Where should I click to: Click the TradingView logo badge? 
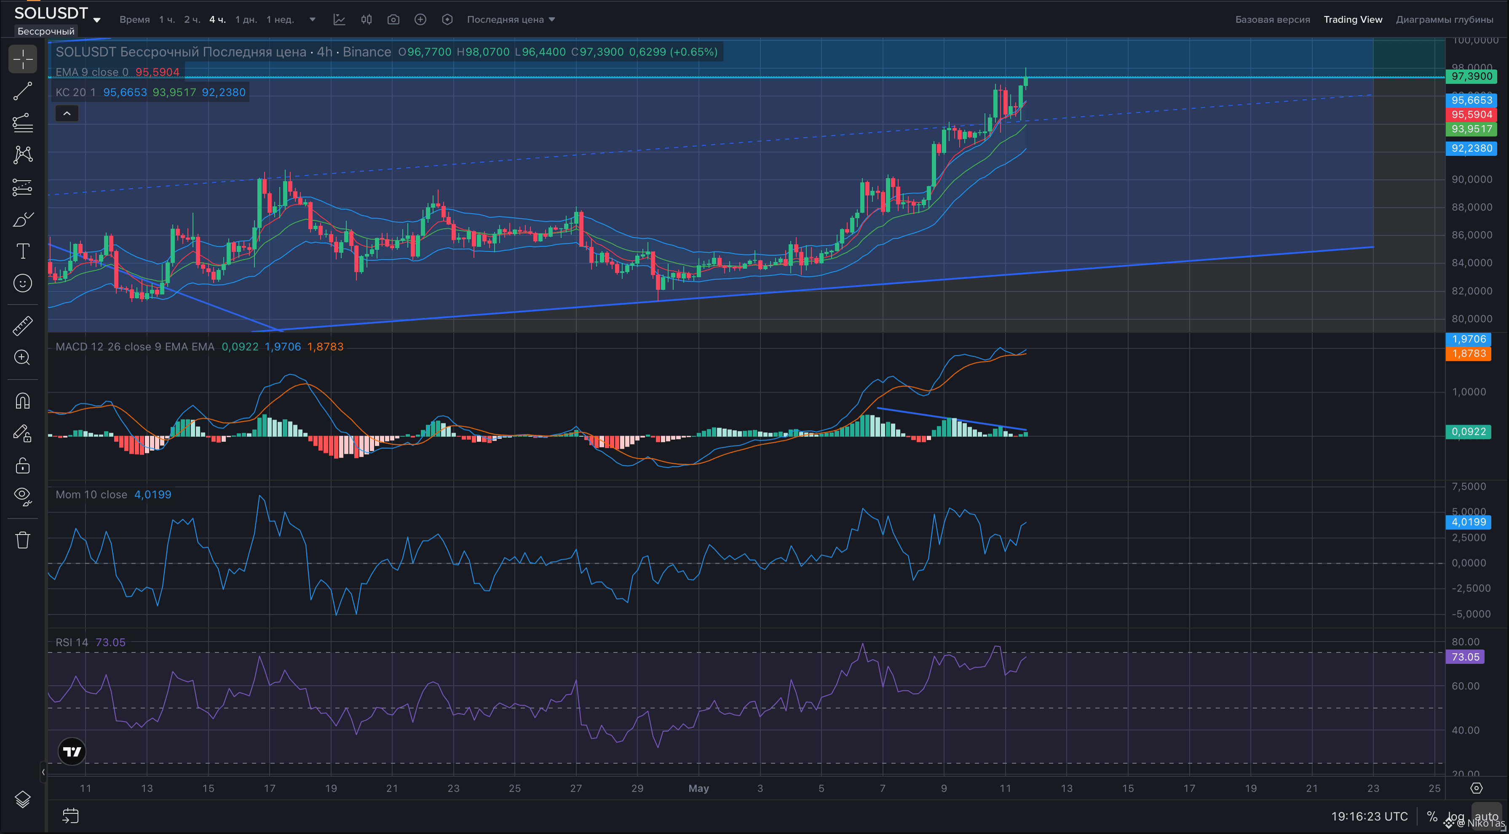coord(72,751)
